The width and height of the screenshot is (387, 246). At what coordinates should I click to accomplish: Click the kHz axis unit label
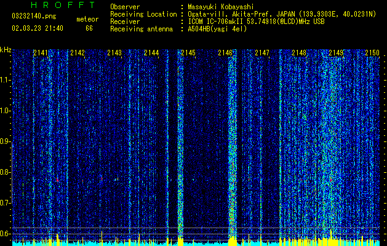click(x=6, y=50)
